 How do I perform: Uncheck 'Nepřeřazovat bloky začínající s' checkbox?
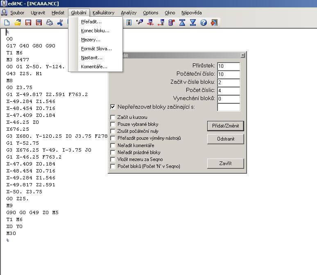pos(113,107)
